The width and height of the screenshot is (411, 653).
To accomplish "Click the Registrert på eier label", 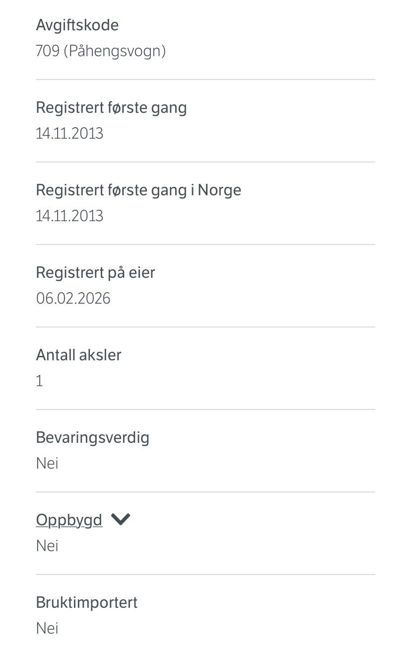I will click(x=95, y=272).
